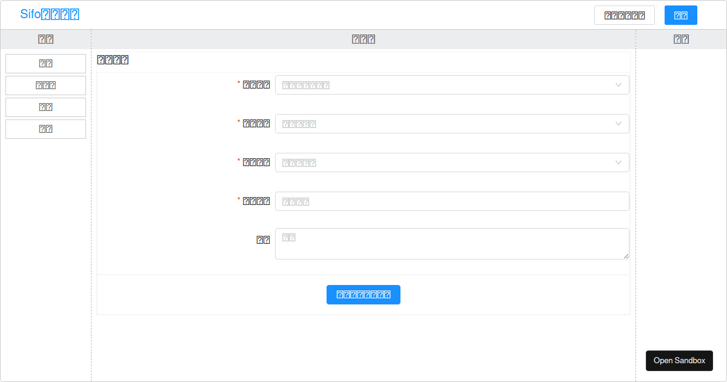Click the chevron on the second dropdown
Screen dimensions: 727x382
click(x=619, y=124)
